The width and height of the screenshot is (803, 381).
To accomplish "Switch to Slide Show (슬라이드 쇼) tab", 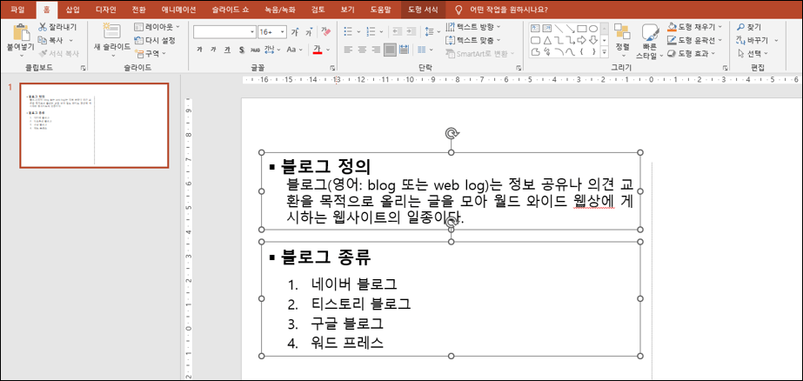I will click(232, 10).
